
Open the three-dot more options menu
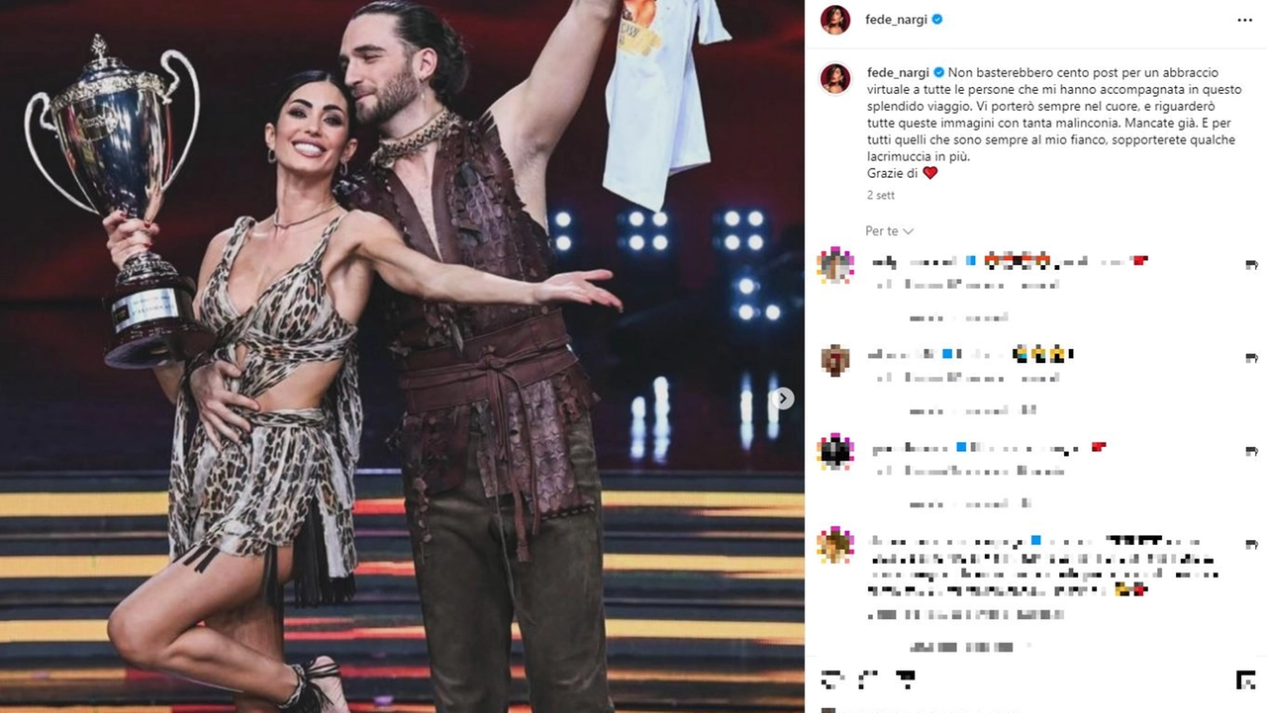point(1244,19)
